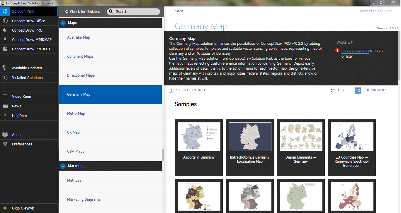This screenshot has height=213, width=401.
Task: Click the red warning icon beside ConceptDraw PRO
Action: (337, 51)
